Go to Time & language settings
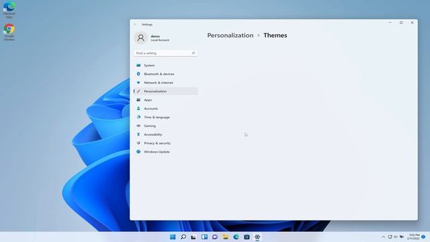 click(166, 117)
